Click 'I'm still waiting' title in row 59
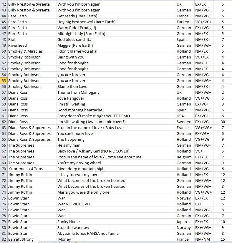232x243 pixels. click(116, 104)
